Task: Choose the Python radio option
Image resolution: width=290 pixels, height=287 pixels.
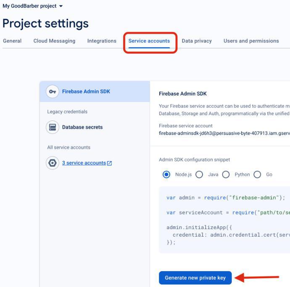Action: pyautogui.click(x=226, y=175)
